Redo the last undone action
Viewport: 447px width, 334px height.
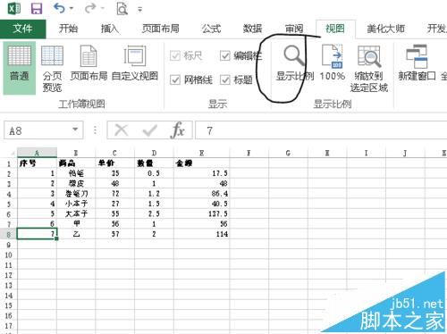point(90,8)
